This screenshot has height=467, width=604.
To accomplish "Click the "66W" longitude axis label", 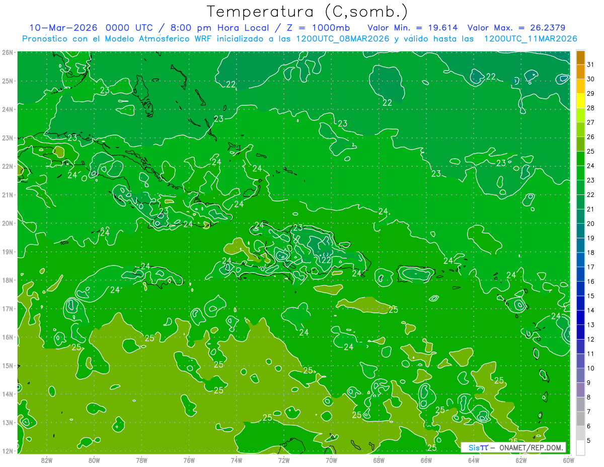I will [x=426, y=459].
